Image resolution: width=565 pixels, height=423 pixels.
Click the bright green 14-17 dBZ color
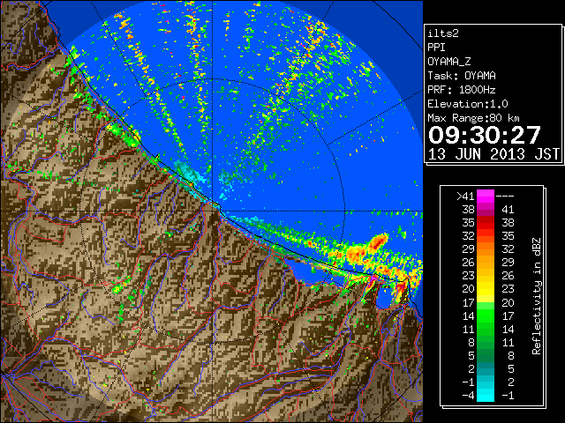pyautogui.click(x=486, y=315)
